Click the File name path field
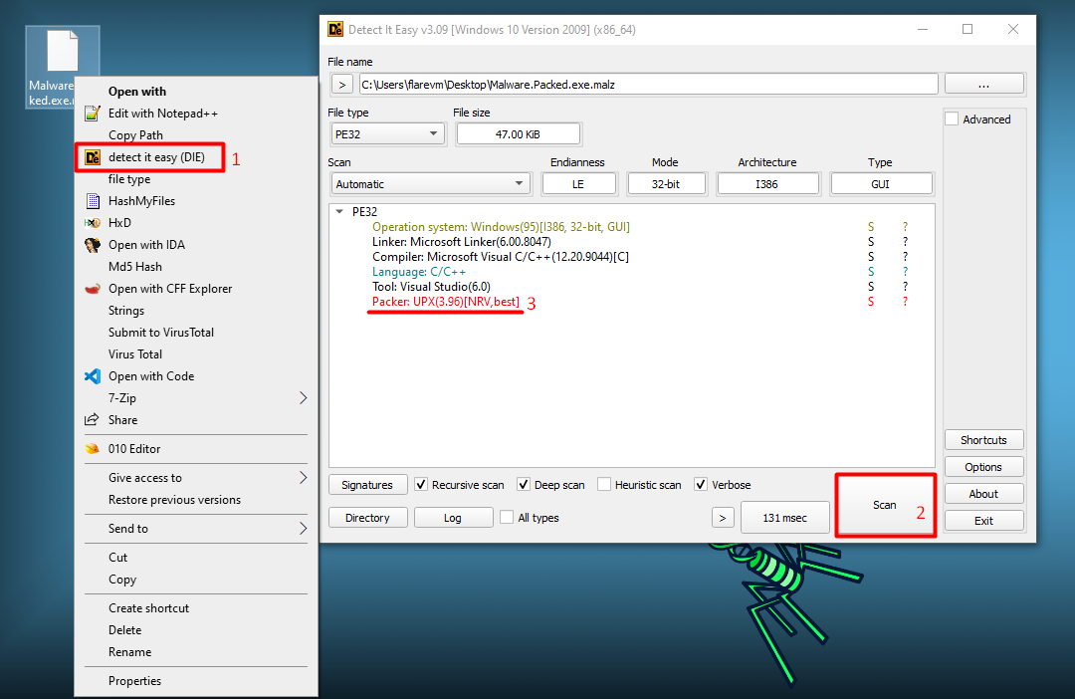1075x699 pixels. coord(647,85)
